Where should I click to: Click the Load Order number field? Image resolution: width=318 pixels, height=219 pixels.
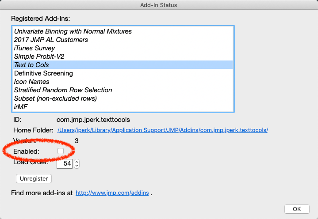65,163
